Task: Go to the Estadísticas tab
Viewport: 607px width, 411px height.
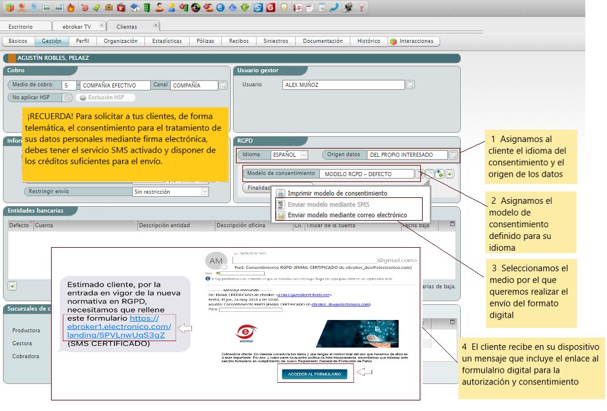Action: click(x=167, y=41)
